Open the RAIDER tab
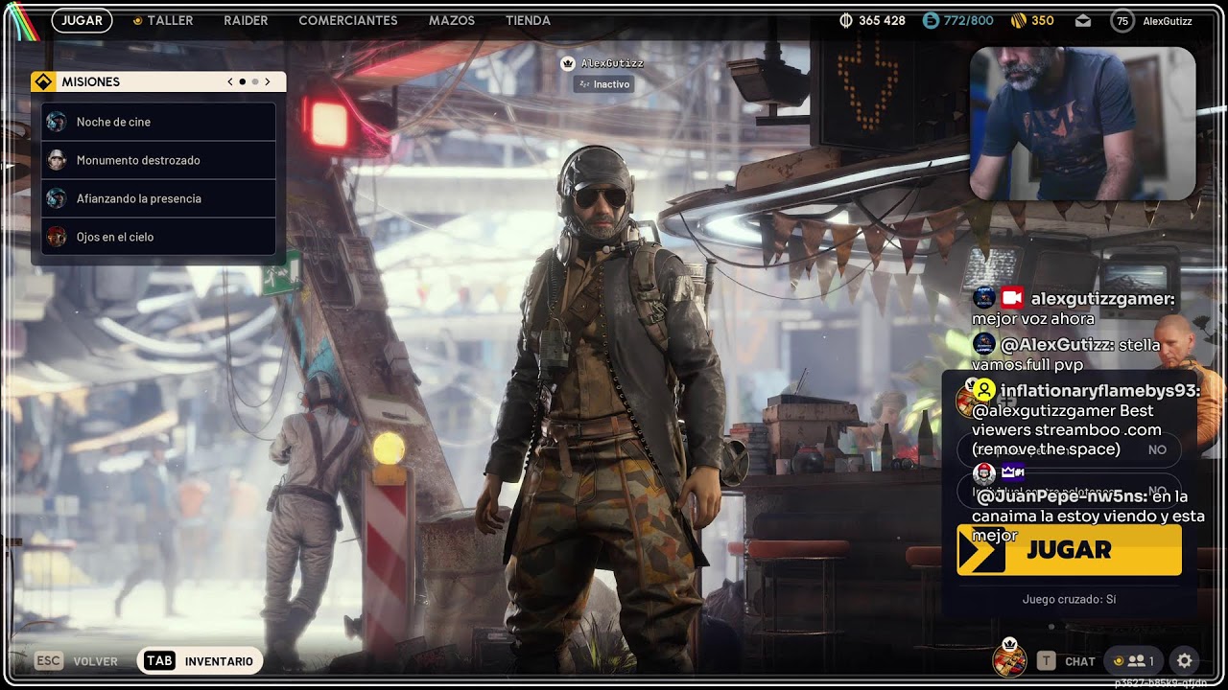Viewport: 1228px width, 690px height. (246, 20)
